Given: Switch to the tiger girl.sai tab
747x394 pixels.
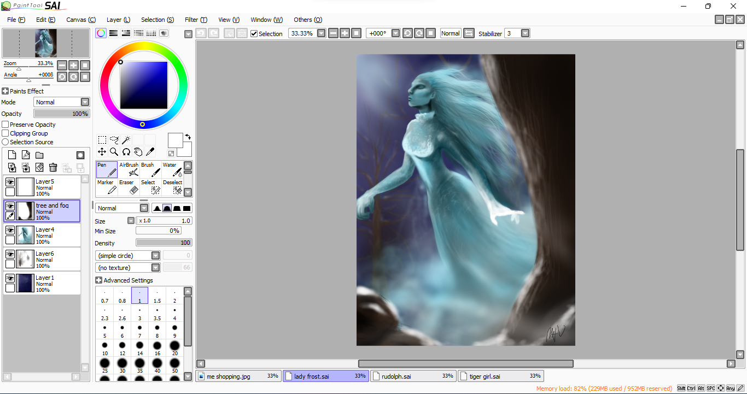Looking at the screenshot, I should (501, 376).
